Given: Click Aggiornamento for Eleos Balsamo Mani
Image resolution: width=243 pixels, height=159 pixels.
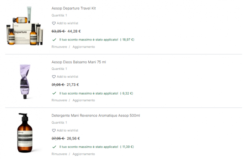Looking at the screenshot, I should click(x=84, y=100).
